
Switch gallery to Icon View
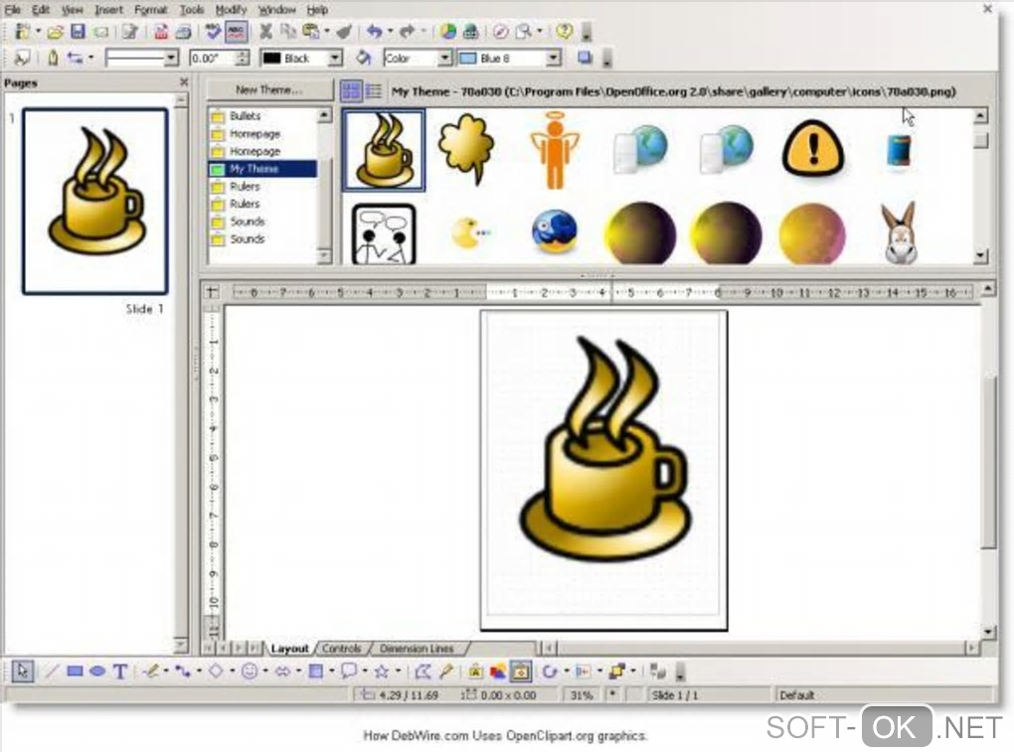click(x=351, y=90)
